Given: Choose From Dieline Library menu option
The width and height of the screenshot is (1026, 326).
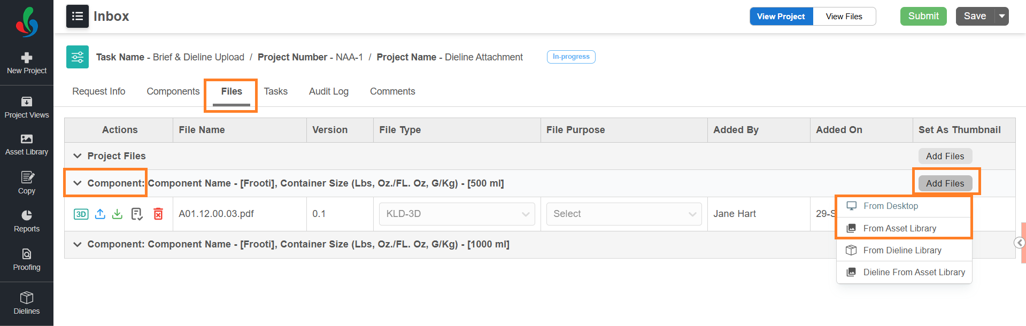Looking at the screenshot, I should (902, 250).
